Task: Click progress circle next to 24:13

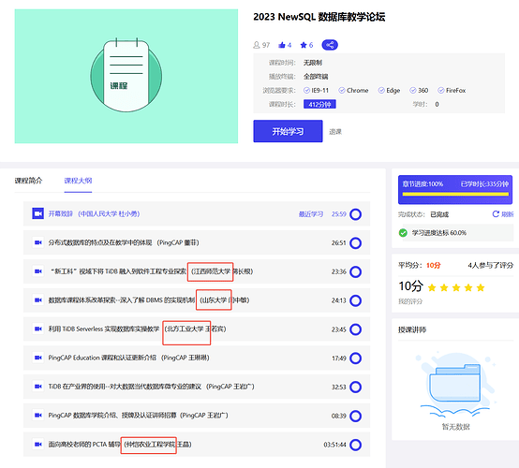Action: tap(356, 300)
